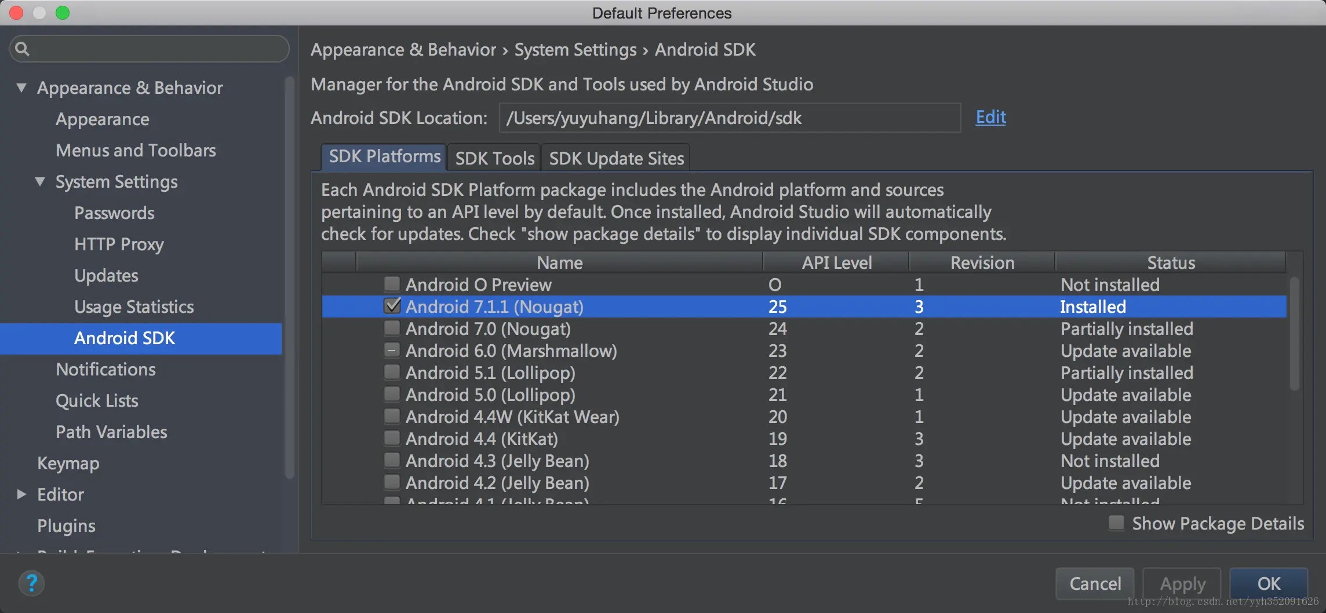The height and width of the screenshot is (613, 1326).
Task: Select Updates in the sidebar
Action: [106, 275]
